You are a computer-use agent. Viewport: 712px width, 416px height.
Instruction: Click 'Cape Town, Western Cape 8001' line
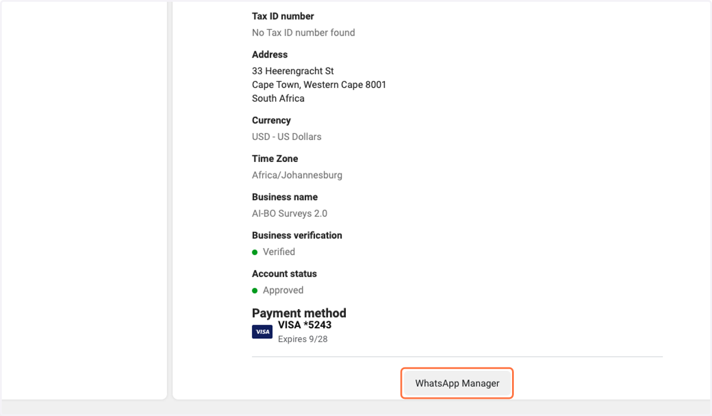(319, 85)
